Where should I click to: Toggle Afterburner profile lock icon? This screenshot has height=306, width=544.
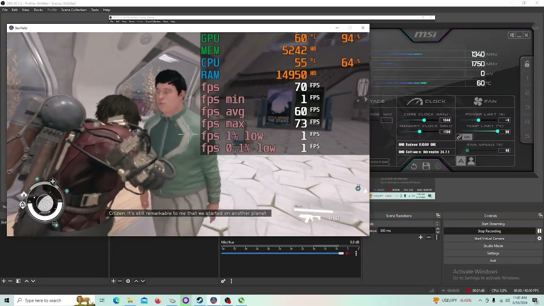pyautogui.click(x=527, y=64)
